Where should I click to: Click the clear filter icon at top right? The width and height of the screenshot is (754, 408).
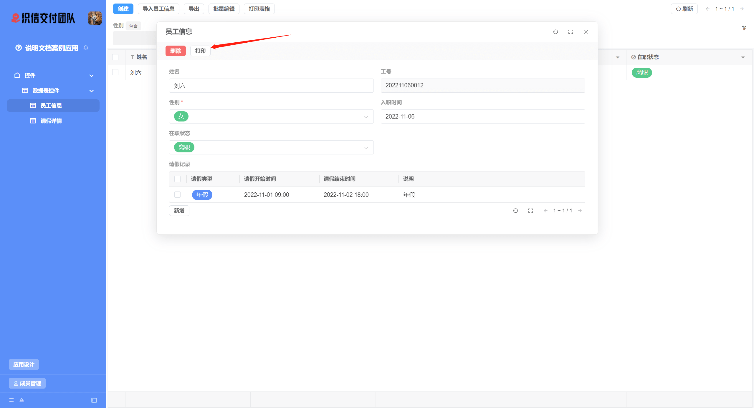tap(744, 28)
